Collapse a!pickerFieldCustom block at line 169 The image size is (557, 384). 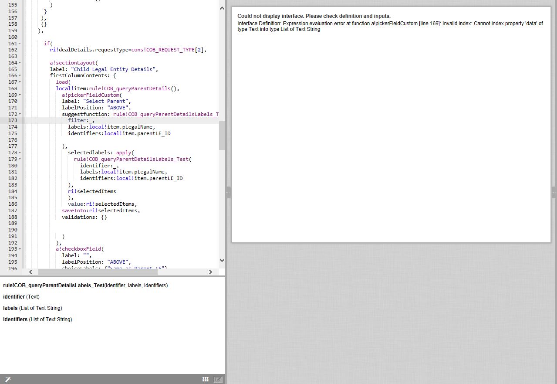(20, 95)
